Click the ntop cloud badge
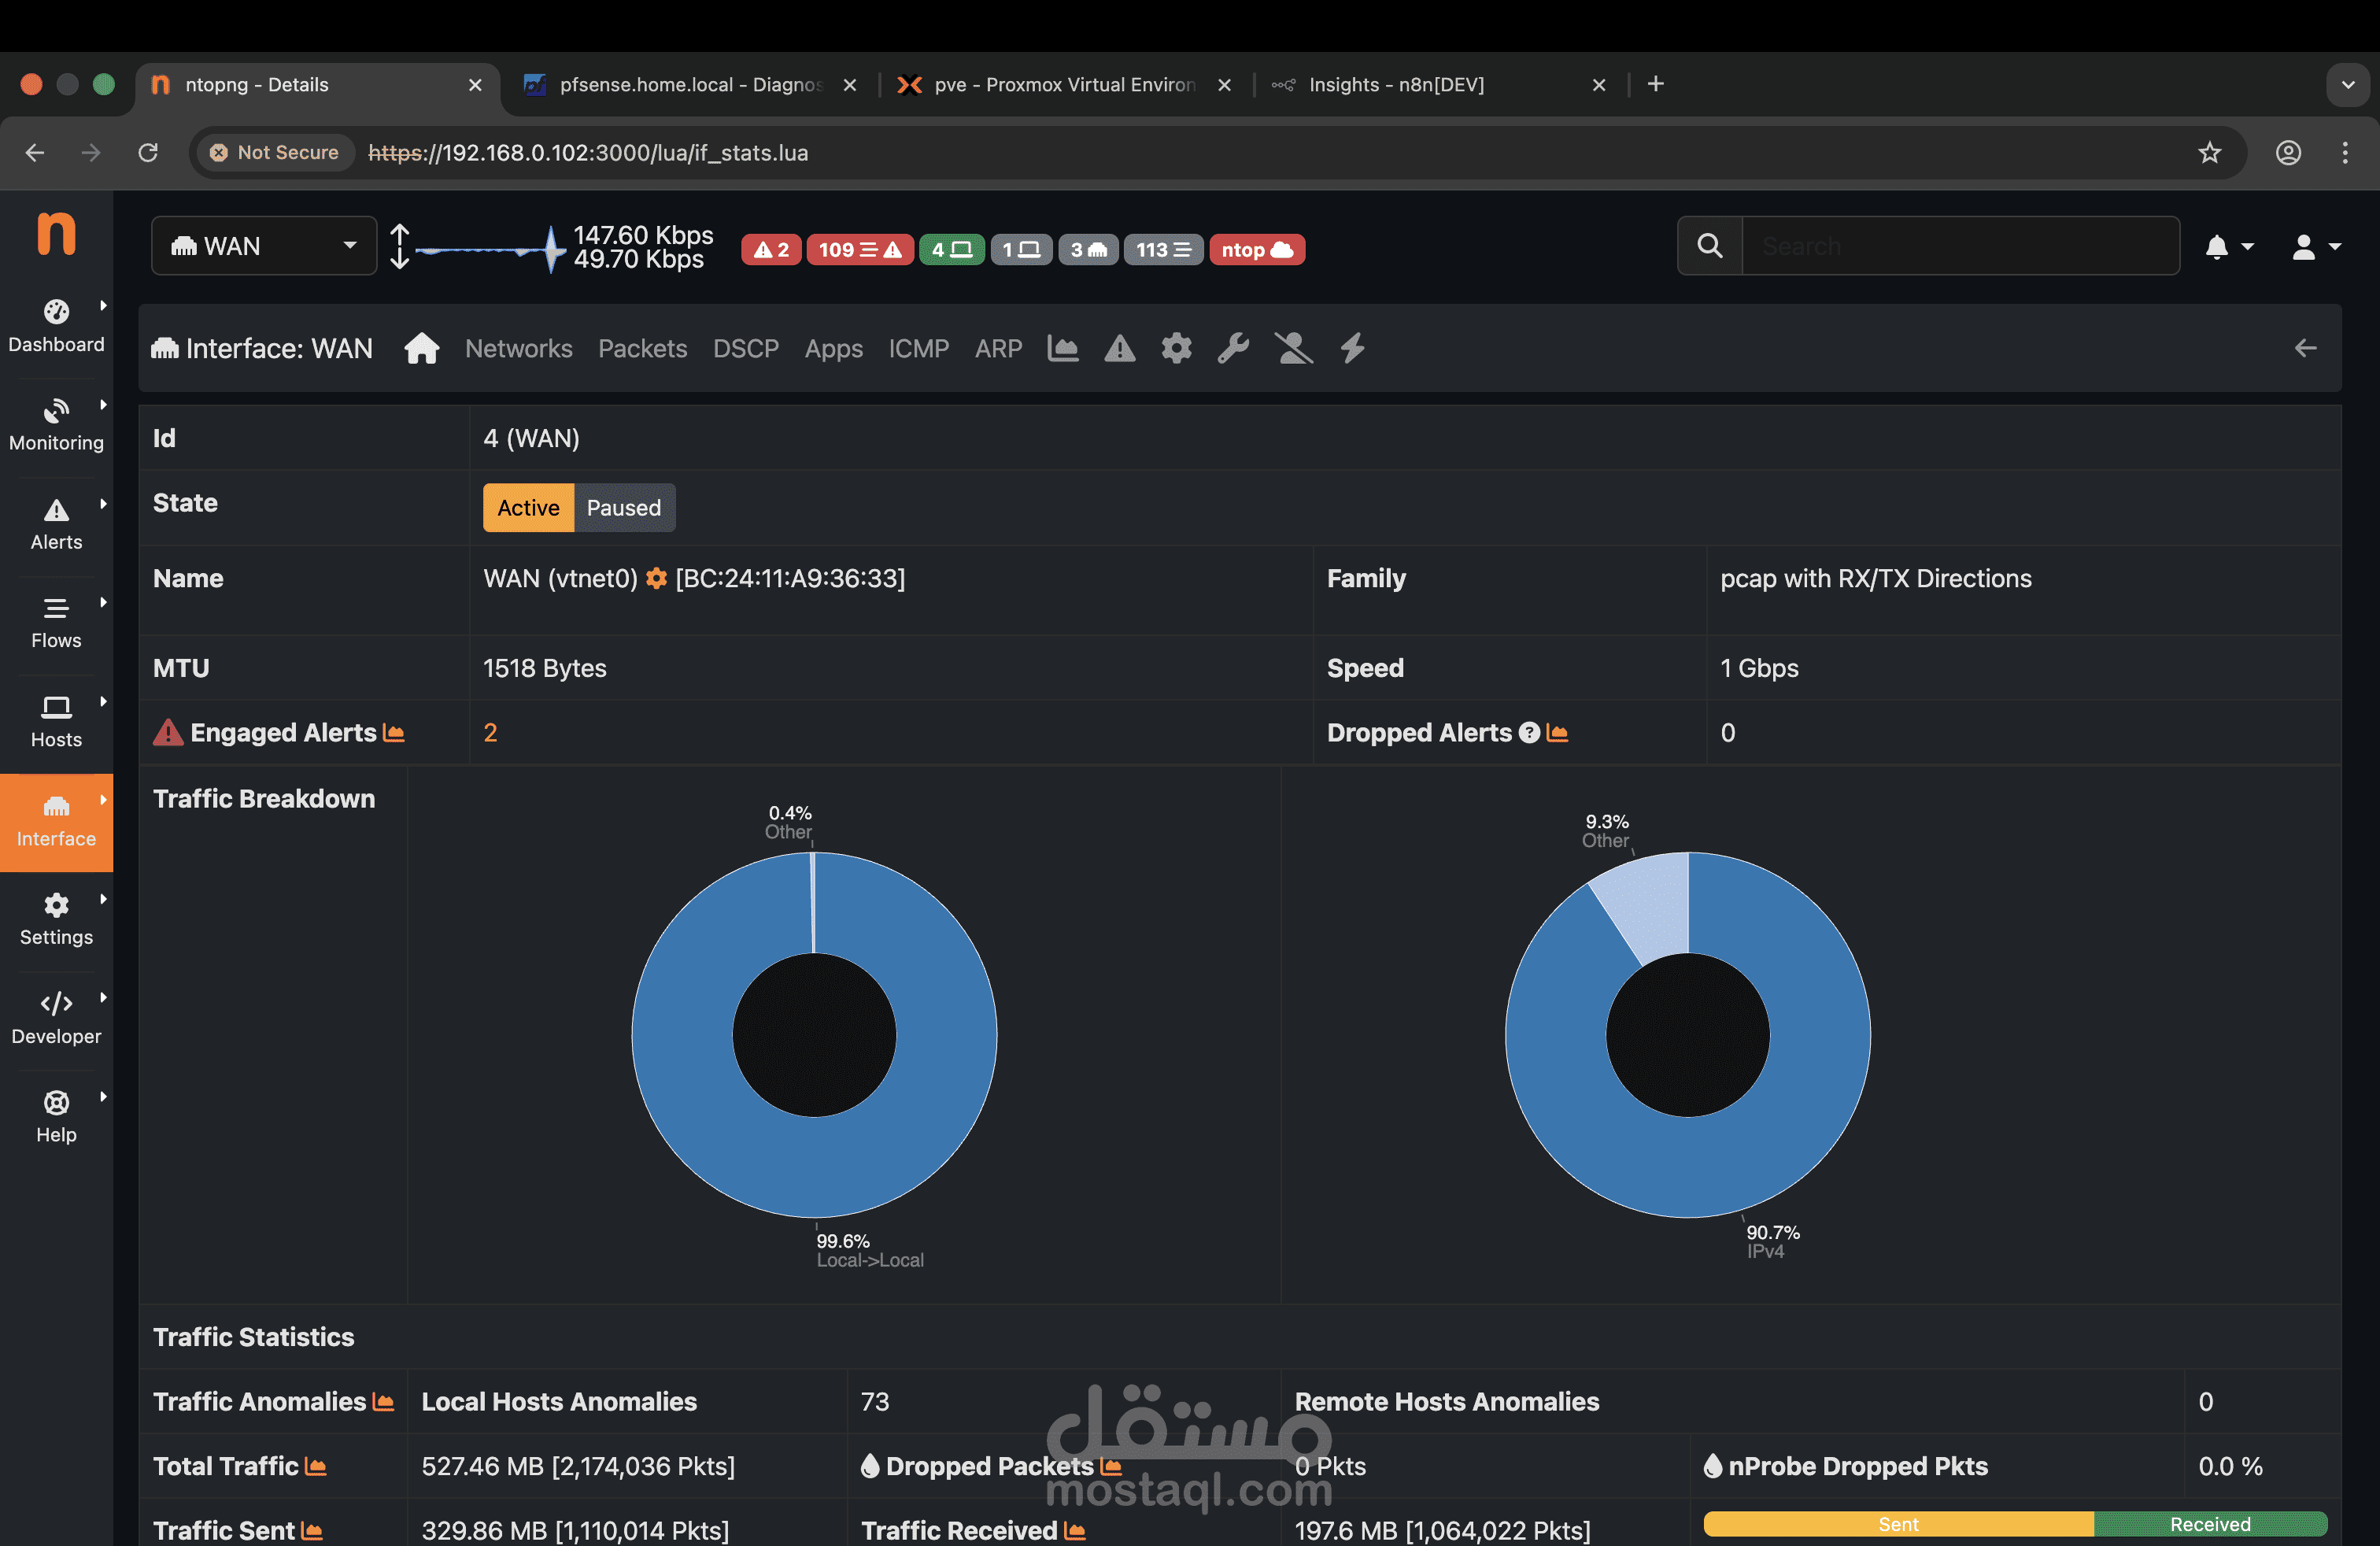Viewport: 2380px width, 1546px height. pyautogui.click(x=1256, y=249)
